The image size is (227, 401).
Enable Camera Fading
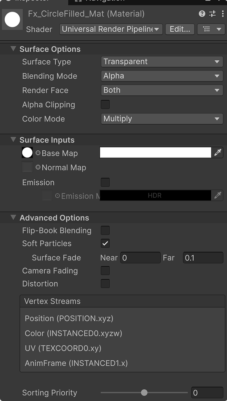click(x=105, y=271)
